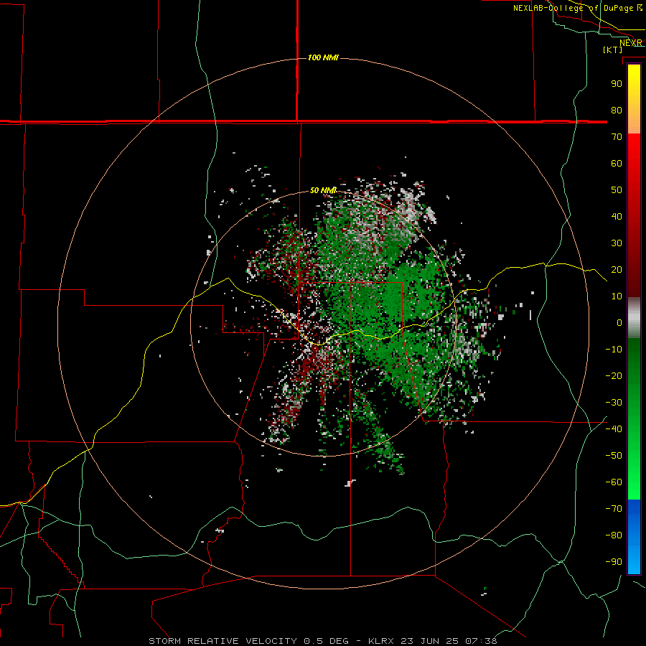Click the 40 value on the velocity scale
This screenshot has height=646, width=646.
pyautogui.click(x=617, y=216)
